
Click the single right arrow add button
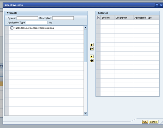(92, 45)
